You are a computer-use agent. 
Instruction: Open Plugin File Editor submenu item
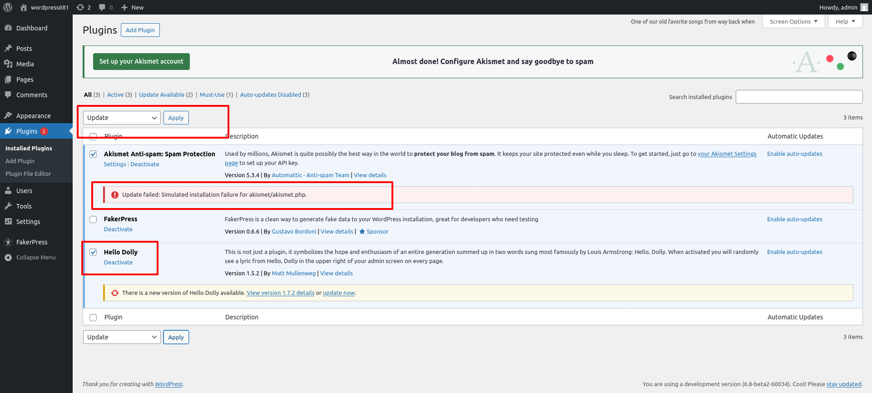[x=28, y=174]
